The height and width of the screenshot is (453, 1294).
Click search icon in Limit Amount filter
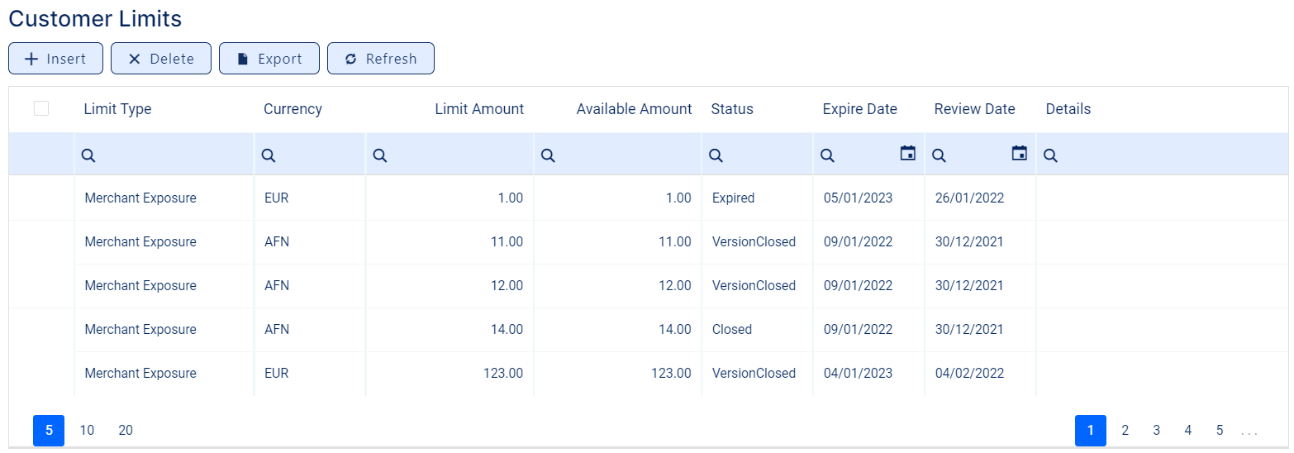click(379, 155)
